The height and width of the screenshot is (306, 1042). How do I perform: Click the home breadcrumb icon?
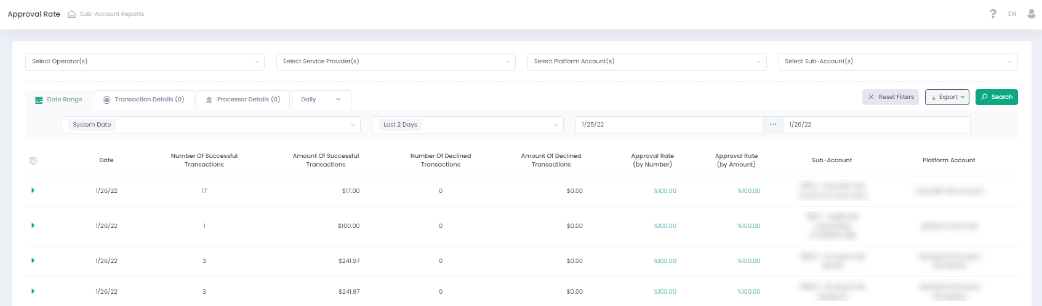coord(71,14)
